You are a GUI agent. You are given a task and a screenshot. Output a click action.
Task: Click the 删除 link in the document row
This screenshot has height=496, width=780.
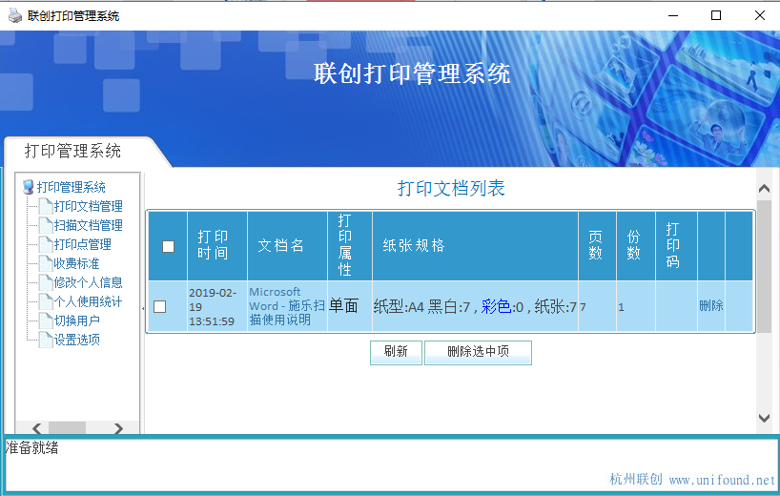point(710,306)
